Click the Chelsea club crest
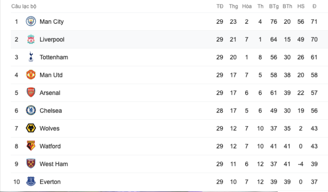The height and width of the screenshot is (192, 328). [30, 110]
